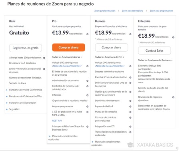Image resolution: width=180 pixels, height=151 pixels.
Task: Open Zoom para telemedicina link
Action: 132,11
